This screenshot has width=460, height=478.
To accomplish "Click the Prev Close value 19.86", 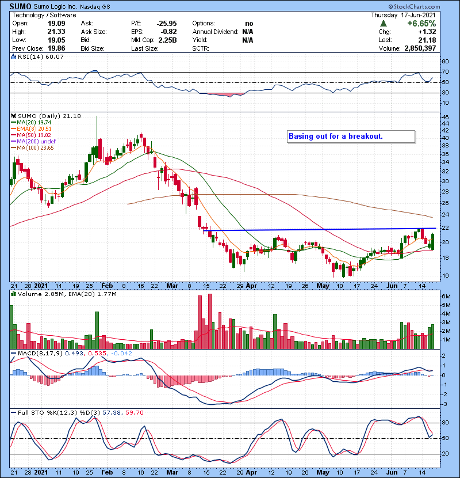I will coord(56,48).
